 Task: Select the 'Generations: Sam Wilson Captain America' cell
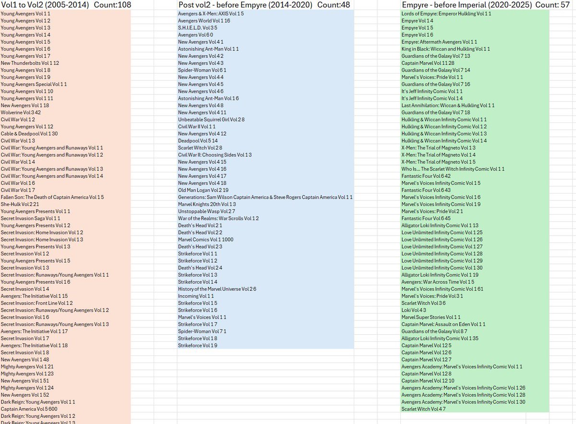coord(265,197)
